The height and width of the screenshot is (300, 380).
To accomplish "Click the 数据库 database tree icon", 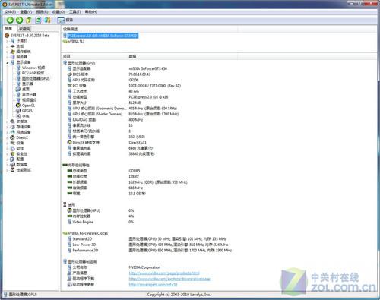I will [12, 165].
